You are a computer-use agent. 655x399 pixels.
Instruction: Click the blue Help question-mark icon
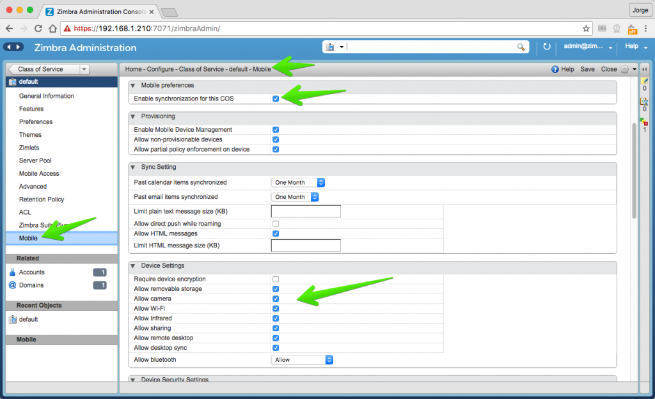[x=555, y=69]
